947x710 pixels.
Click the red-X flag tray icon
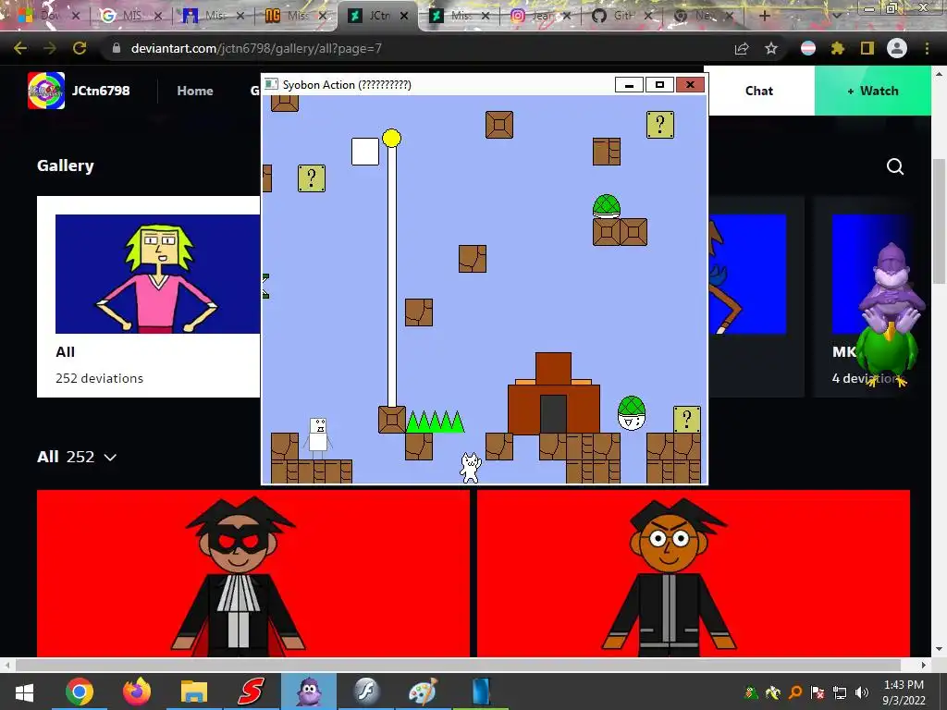pyautogui.click(x=818, y=692)
